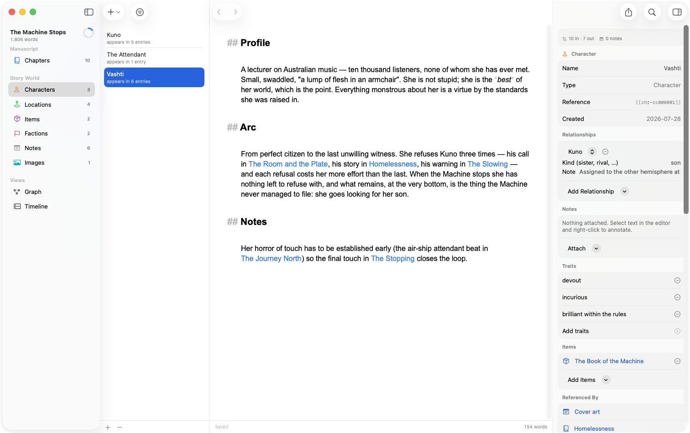Open the Items section

(x=52, y=119)
